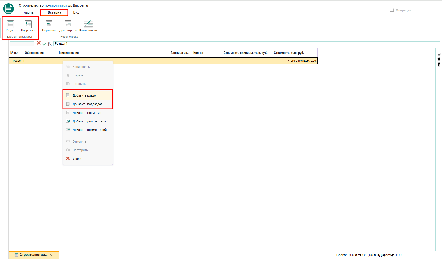Click the formula bar field containing Раздел 1
Screen dimensions: 442x260
(x=246, y=44)
